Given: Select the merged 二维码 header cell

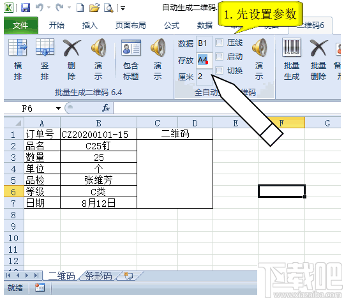Looking at the screenshot, I should [x=175, y=134].
